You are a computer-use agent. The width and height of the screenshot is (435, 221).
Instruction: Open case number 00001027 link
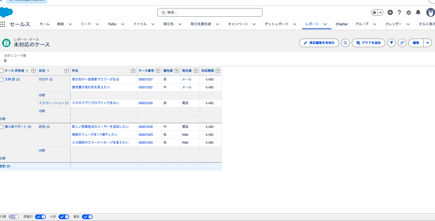coord(146,79)
